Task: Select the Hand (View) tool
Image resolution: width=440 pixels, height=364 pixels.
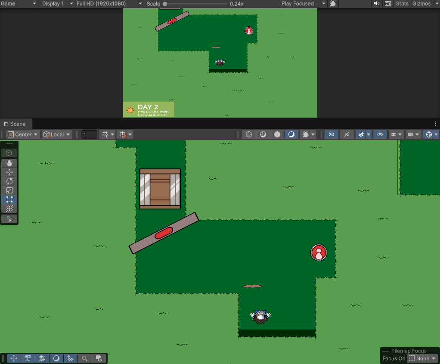Action: 9,163
